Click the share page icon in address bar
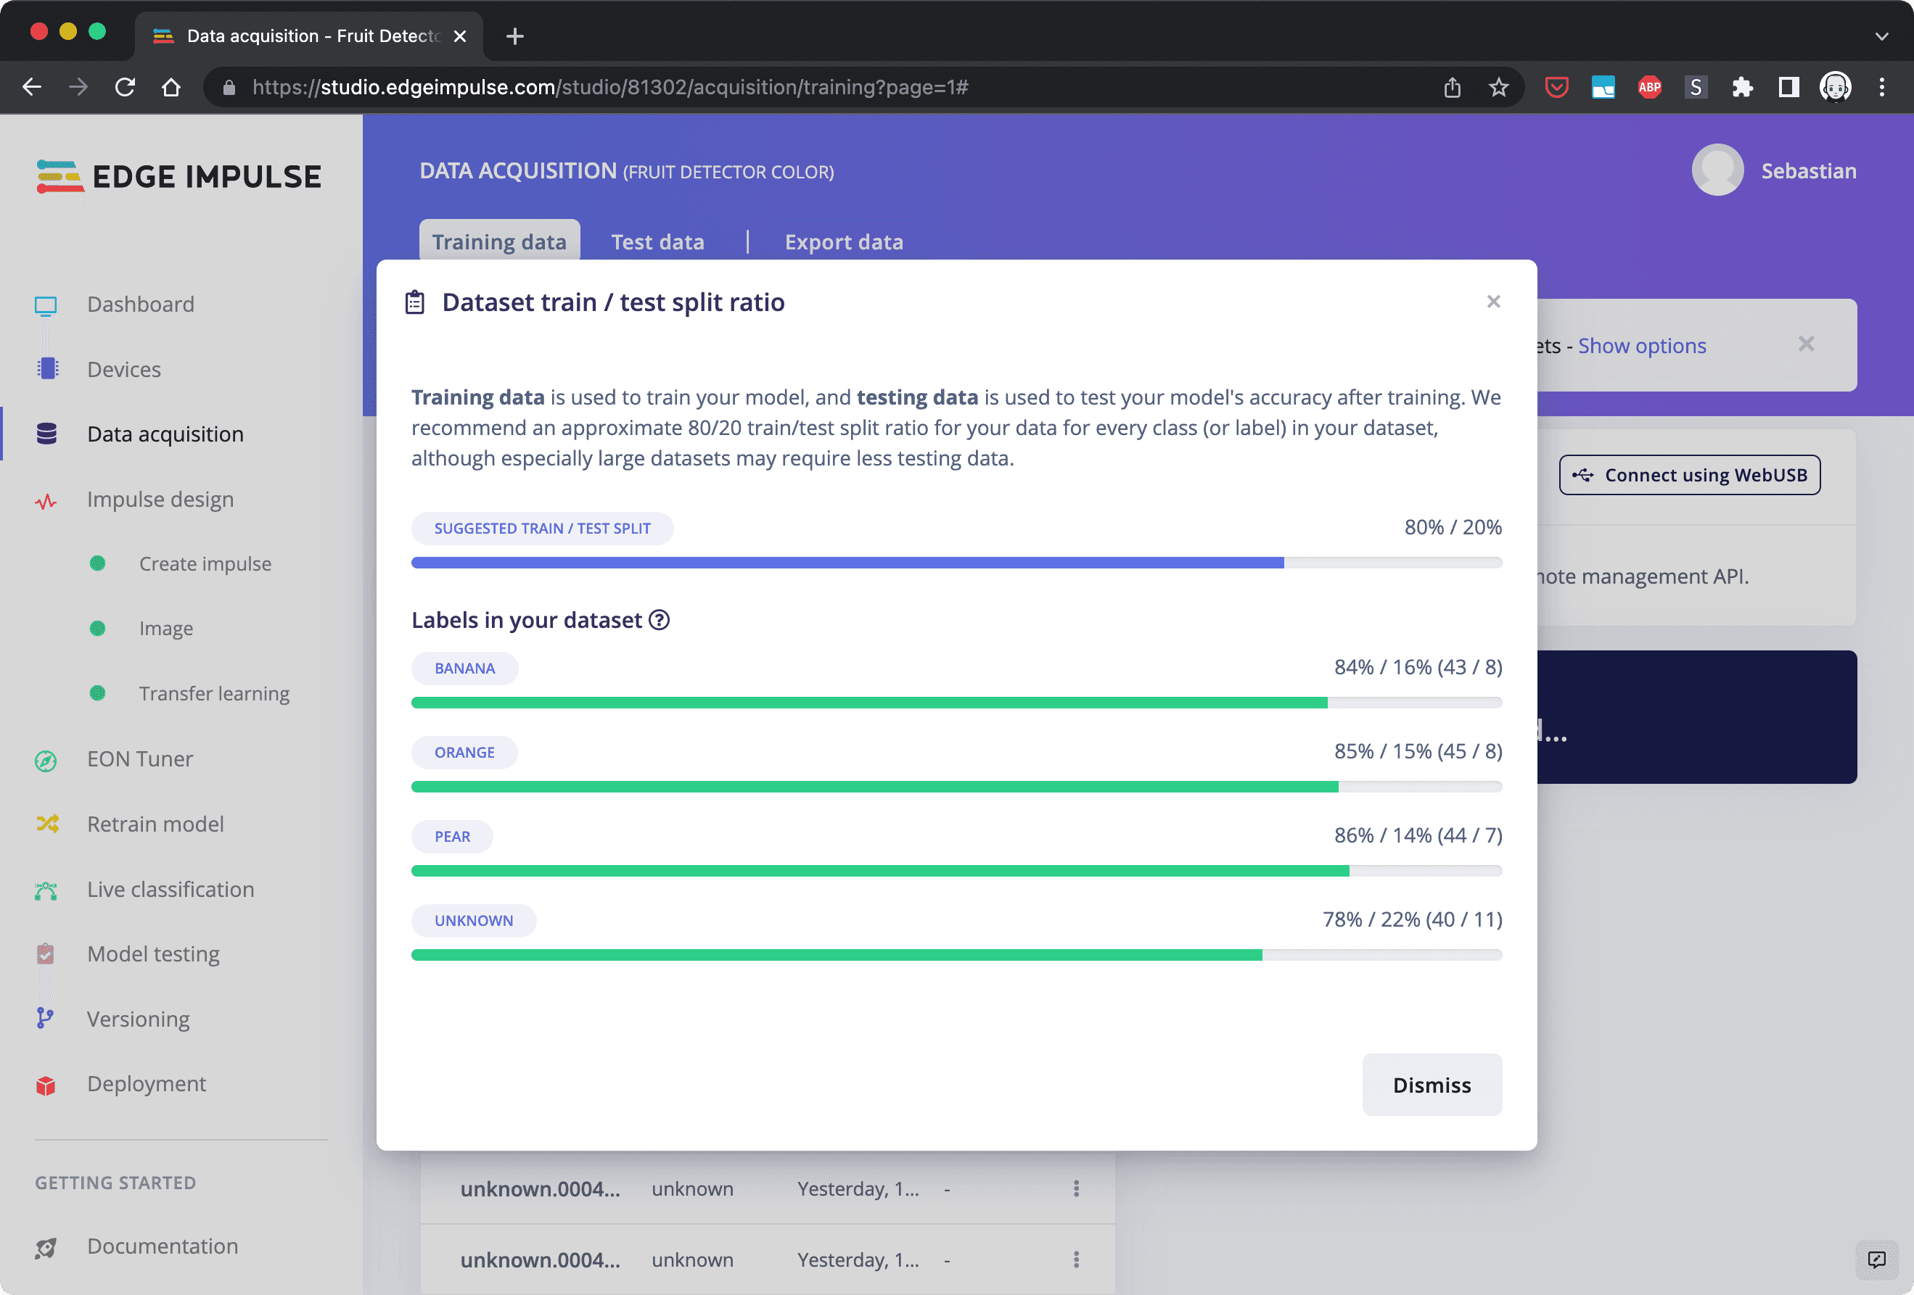The image size is (1914, 1295). tap(1452, 87)
